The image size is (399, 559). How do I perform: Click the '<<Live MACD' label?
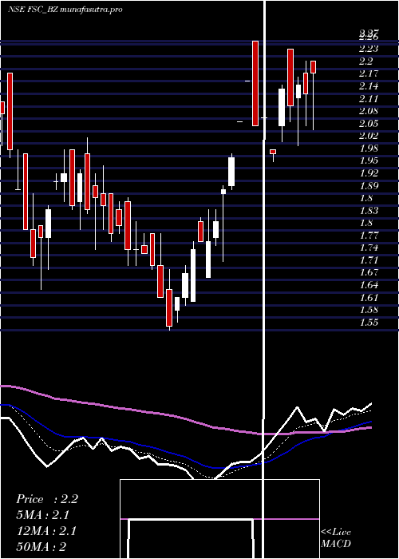coord(336,538)
